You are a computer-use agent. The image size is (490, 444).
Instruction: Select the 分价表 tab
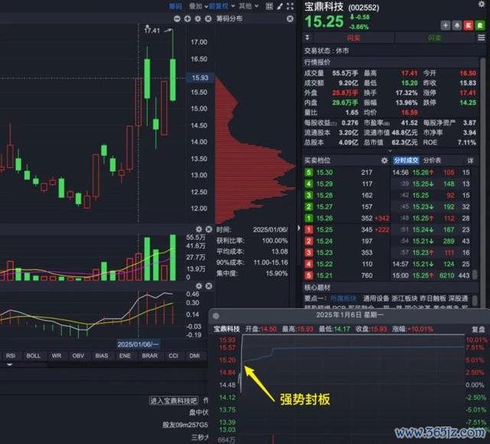[x=432, y=161]
